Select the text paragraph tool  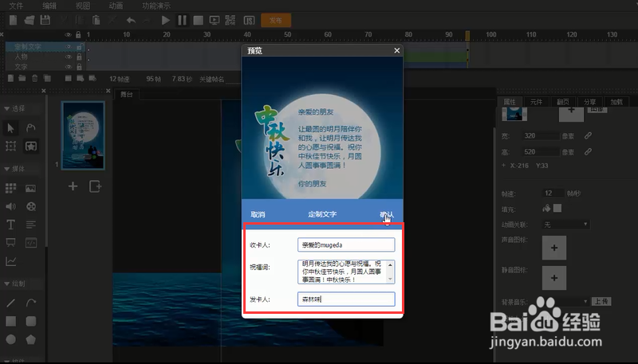click(31, 225)
